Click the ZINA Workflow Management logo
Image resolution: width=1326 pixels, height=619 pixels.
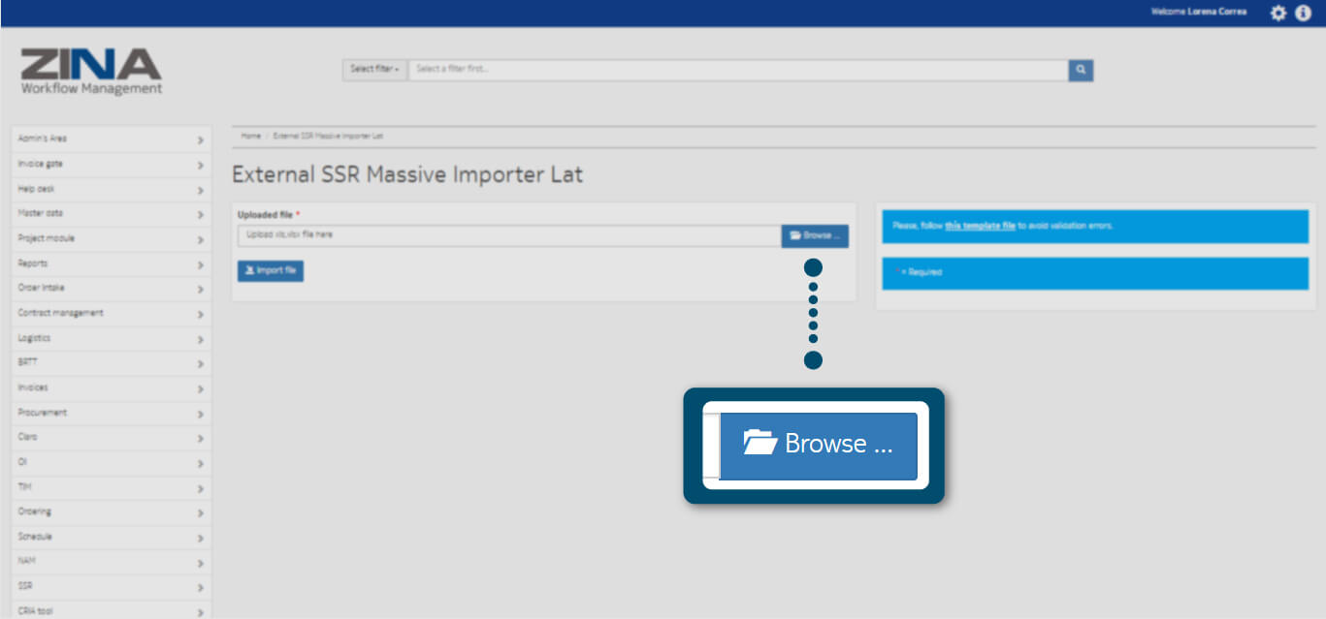(91, 72)
